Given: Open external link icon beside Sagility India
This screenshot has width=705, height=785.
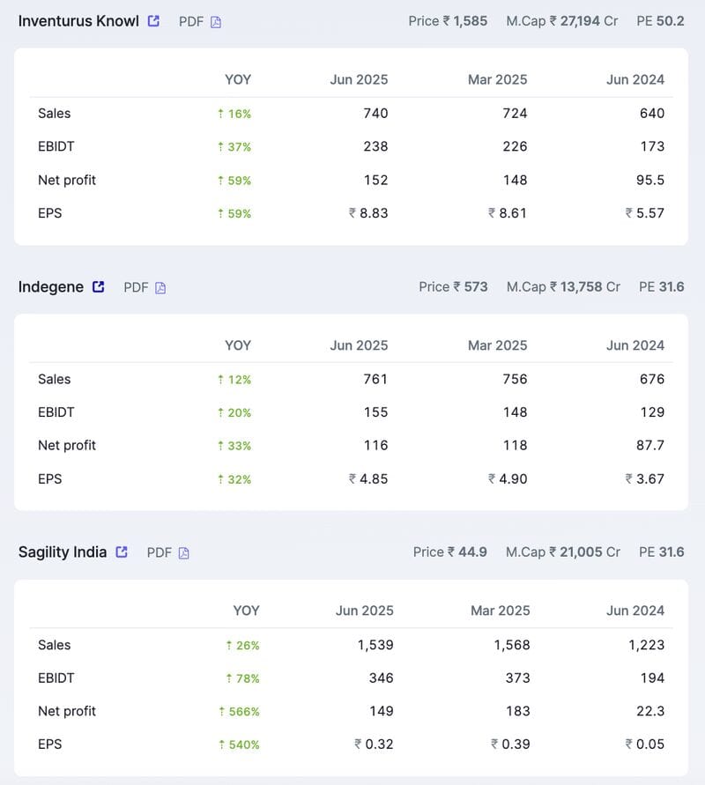Looking at the screenshot, I should [122, 552].
